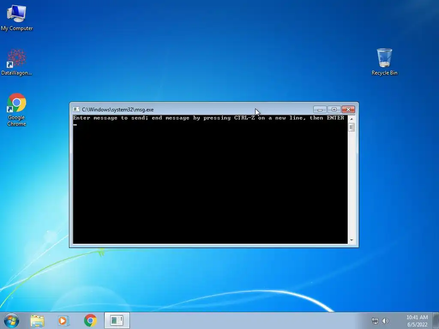Click the 'Enter message to send' prompt line
This screenshot has width=439, height=329.
click(x=209, y=118)
